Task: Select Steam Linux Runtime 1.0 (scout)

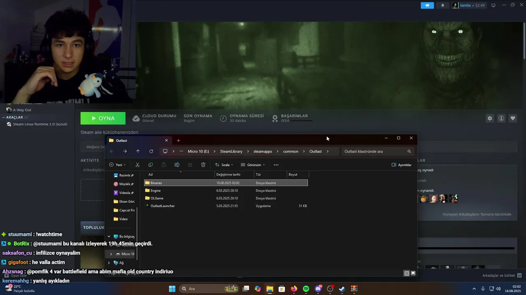Action: (x=40, y=124)
